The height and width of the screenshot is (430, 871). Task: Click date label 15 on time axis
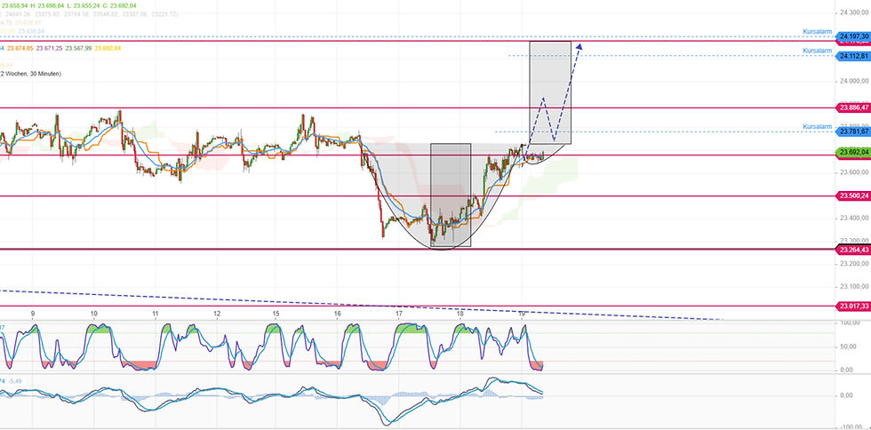click(276, 314)
